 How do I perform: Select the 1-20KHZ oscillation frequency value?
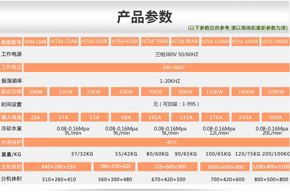point(170,81)
